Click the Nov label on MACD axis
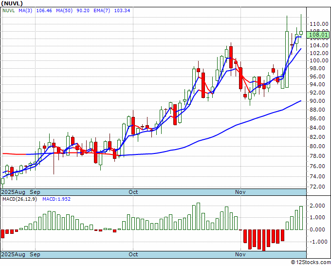This screenshot has height=266, width=331. pos(240,254)
